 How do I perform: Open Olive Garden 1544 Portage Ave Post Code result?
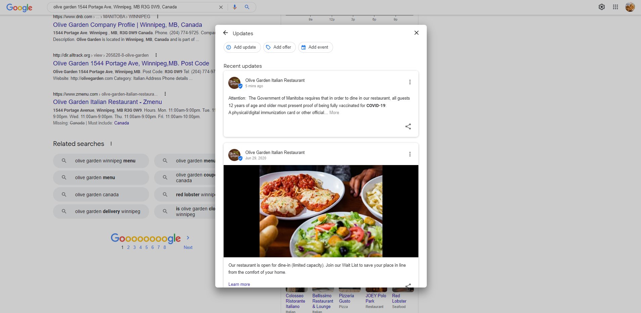pyautogui.click(x=131, y=63)
